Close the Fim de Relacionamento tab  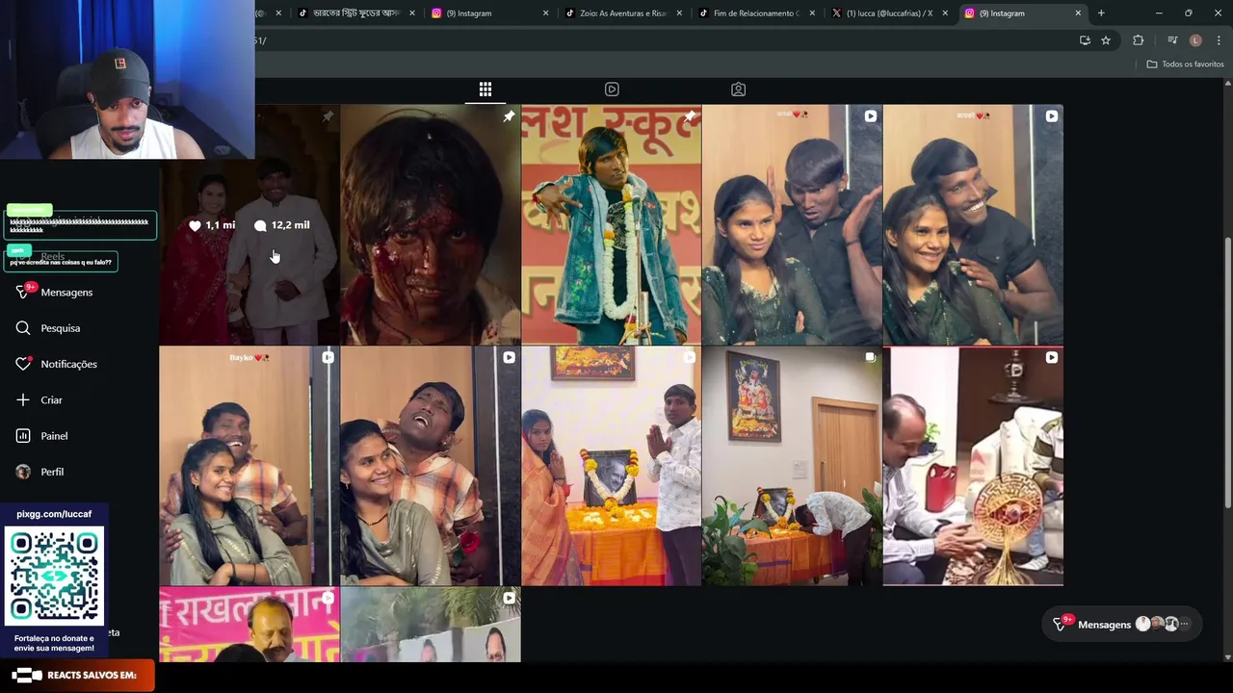click(x=812, y=13)
